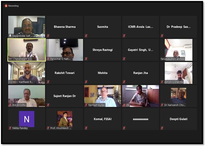Click muted mic icon on Ranjan Jha tile
206x147 pixels.
124,82
